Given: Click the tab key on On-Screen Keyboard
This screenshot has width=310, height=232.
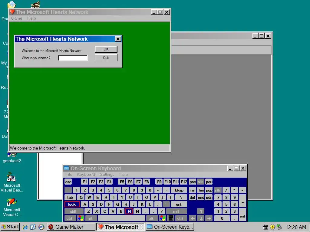Looking at the screenshot, I should point(70,197).
